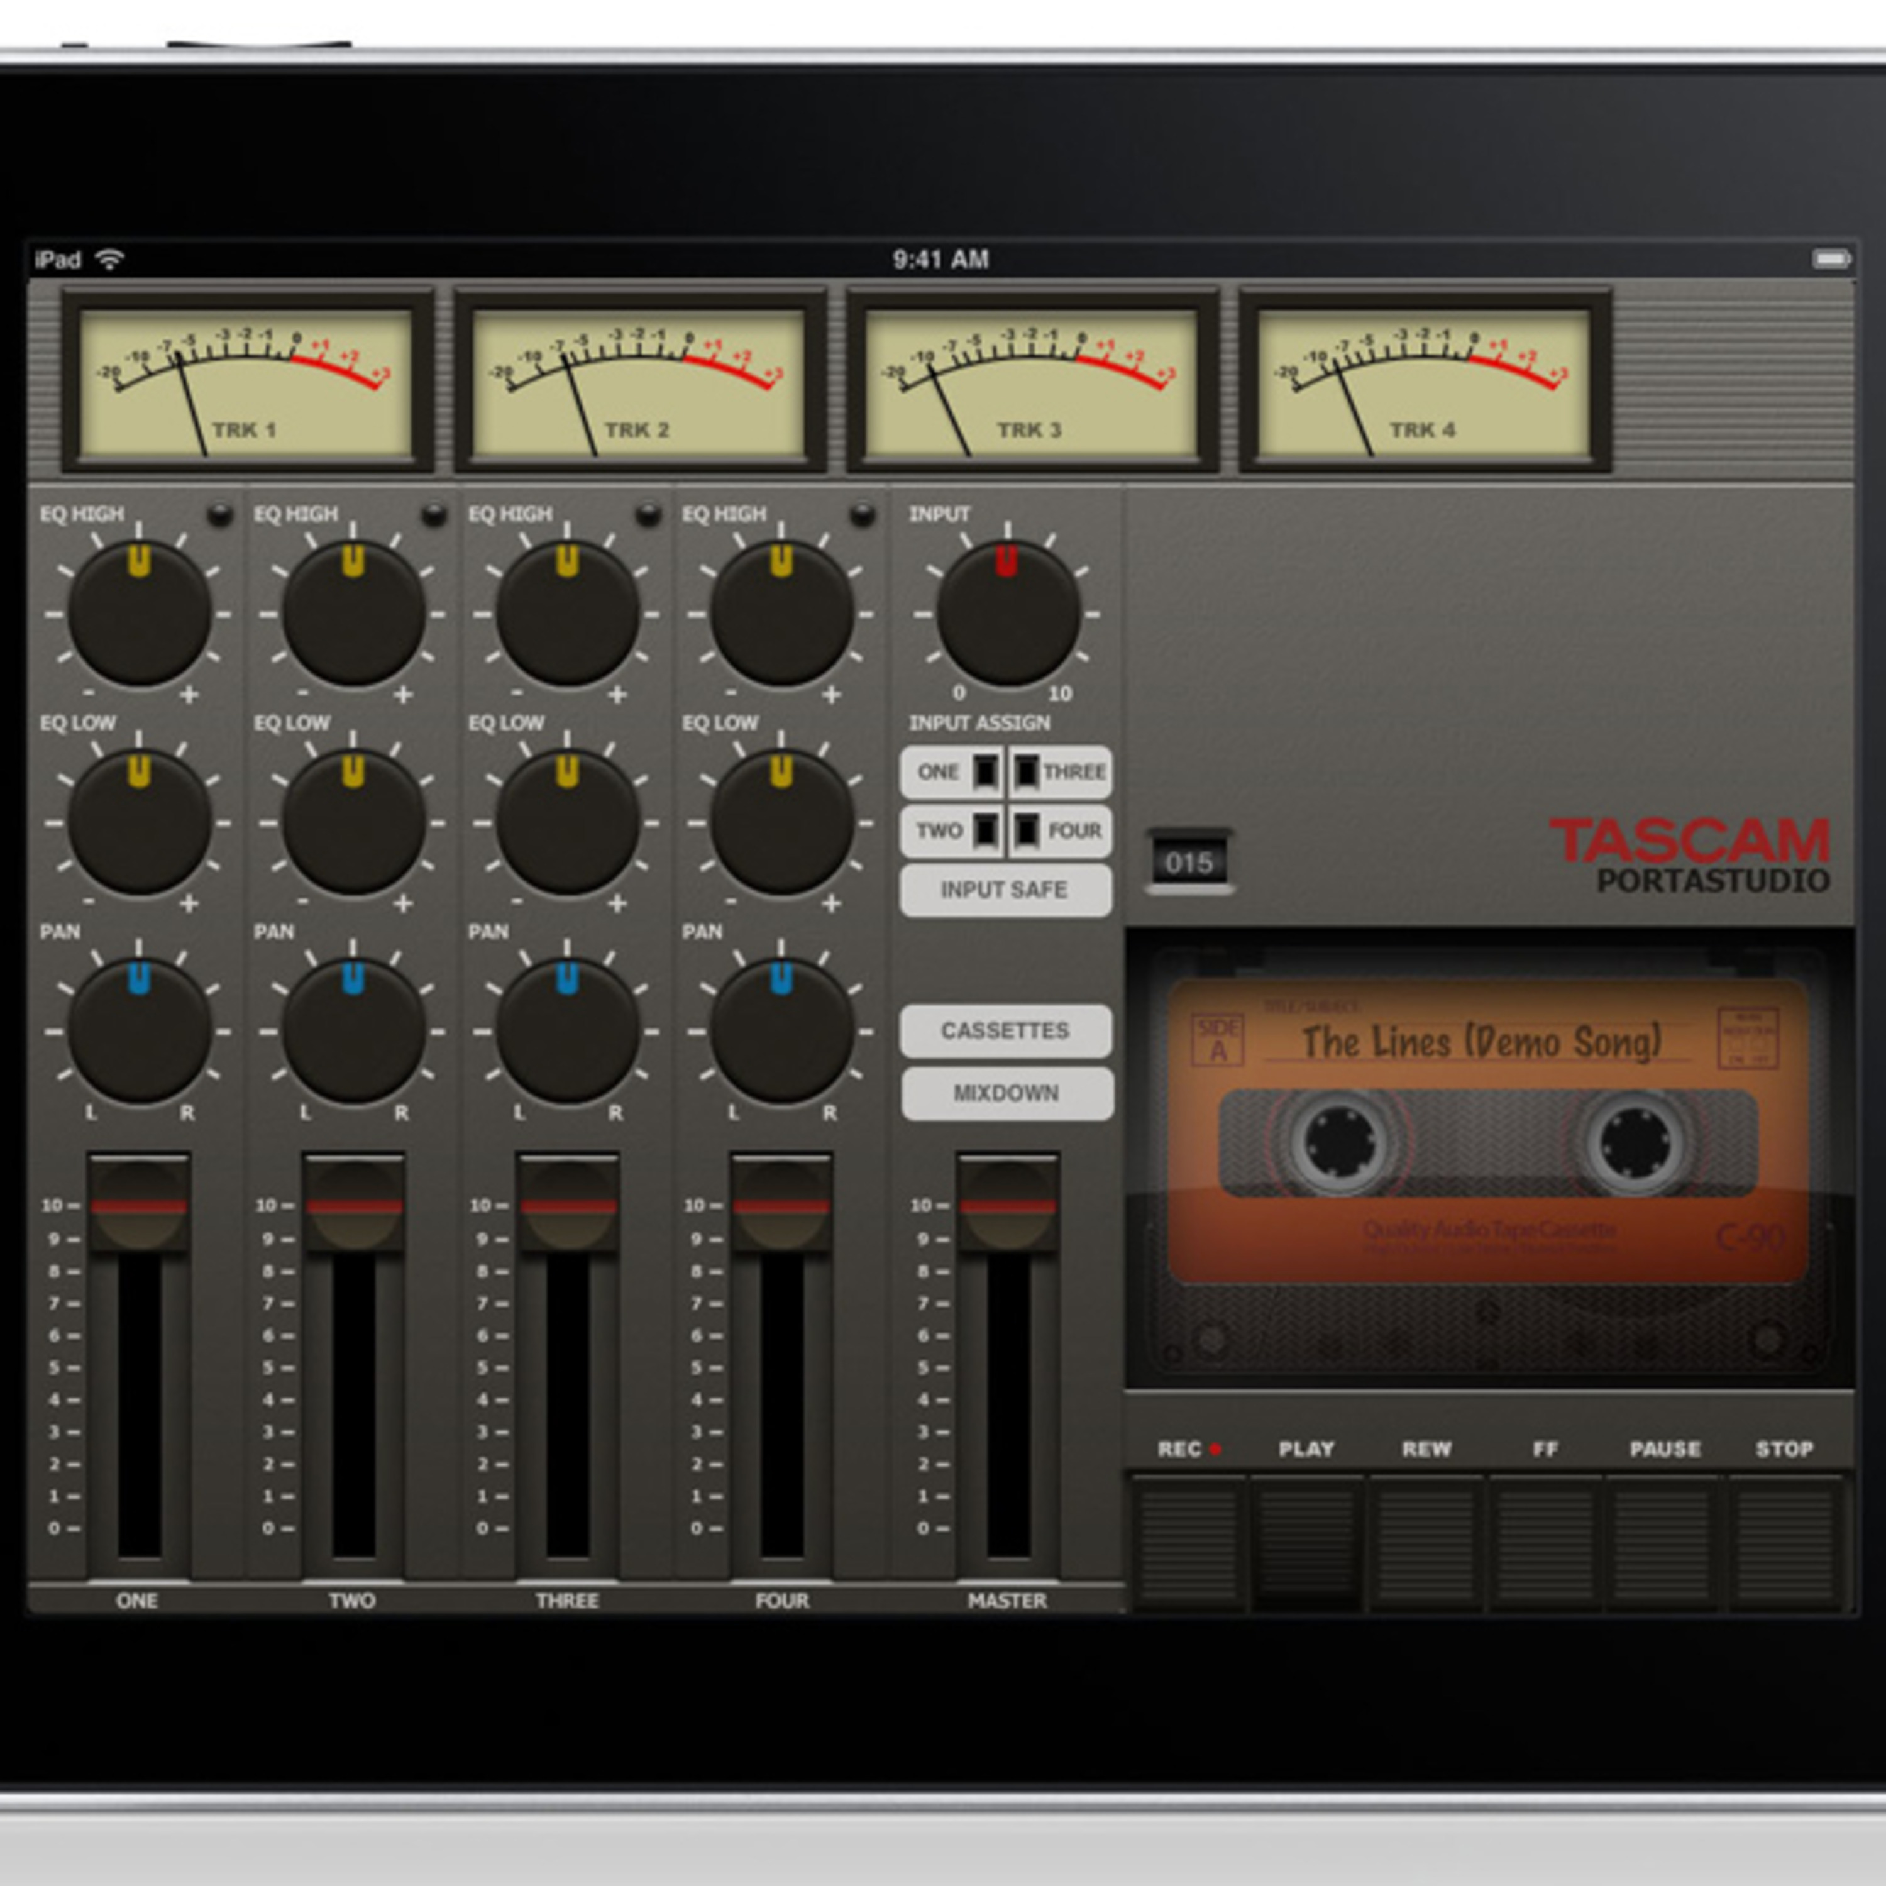
Task: Click the channel two record LED indicator
Action: tap(433, 514)
